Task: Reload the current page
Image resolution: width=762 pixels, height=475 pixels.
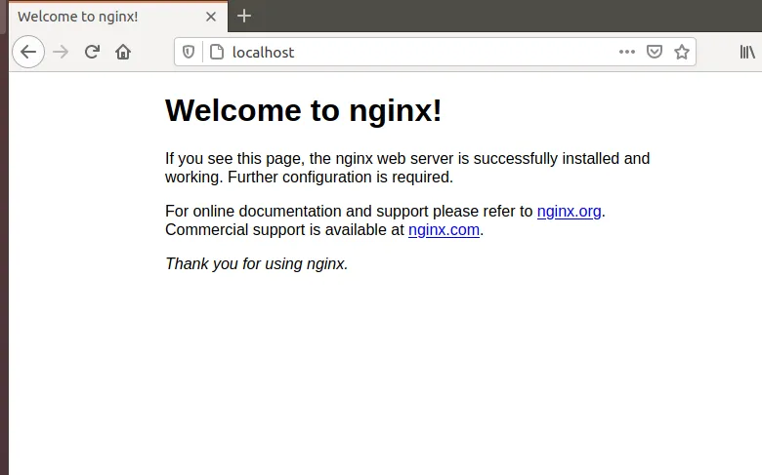Action: click(x=92, y=52)
